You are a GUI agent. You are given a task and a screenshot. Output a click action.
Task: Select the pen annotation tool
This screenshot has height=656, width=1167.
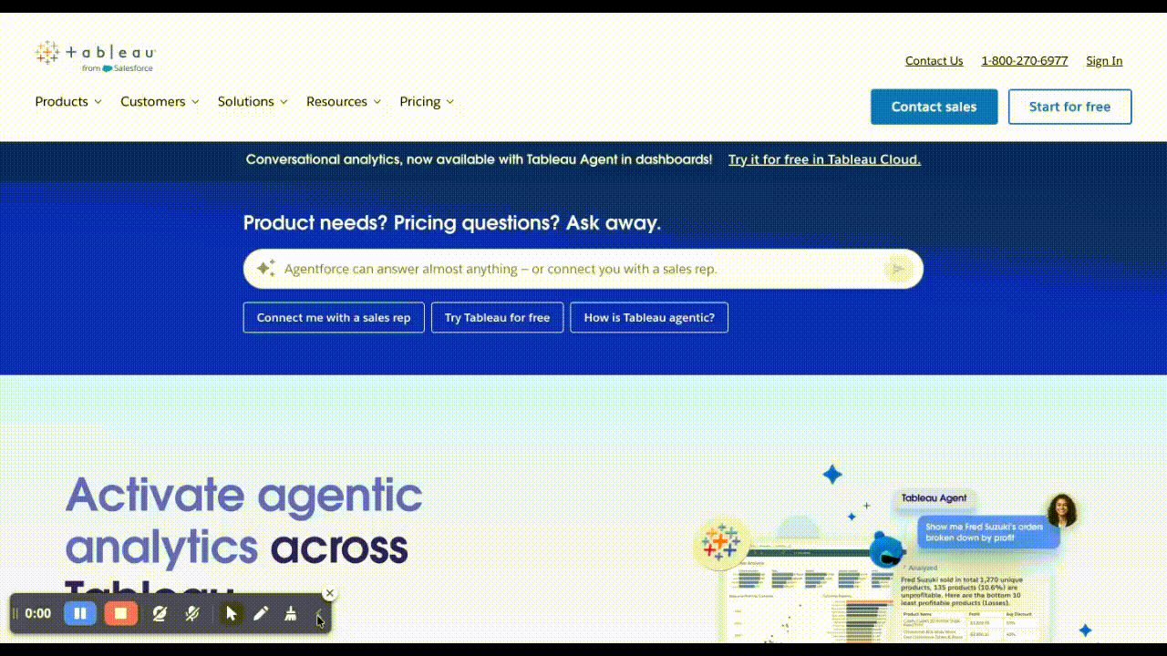tap(261, 613)
